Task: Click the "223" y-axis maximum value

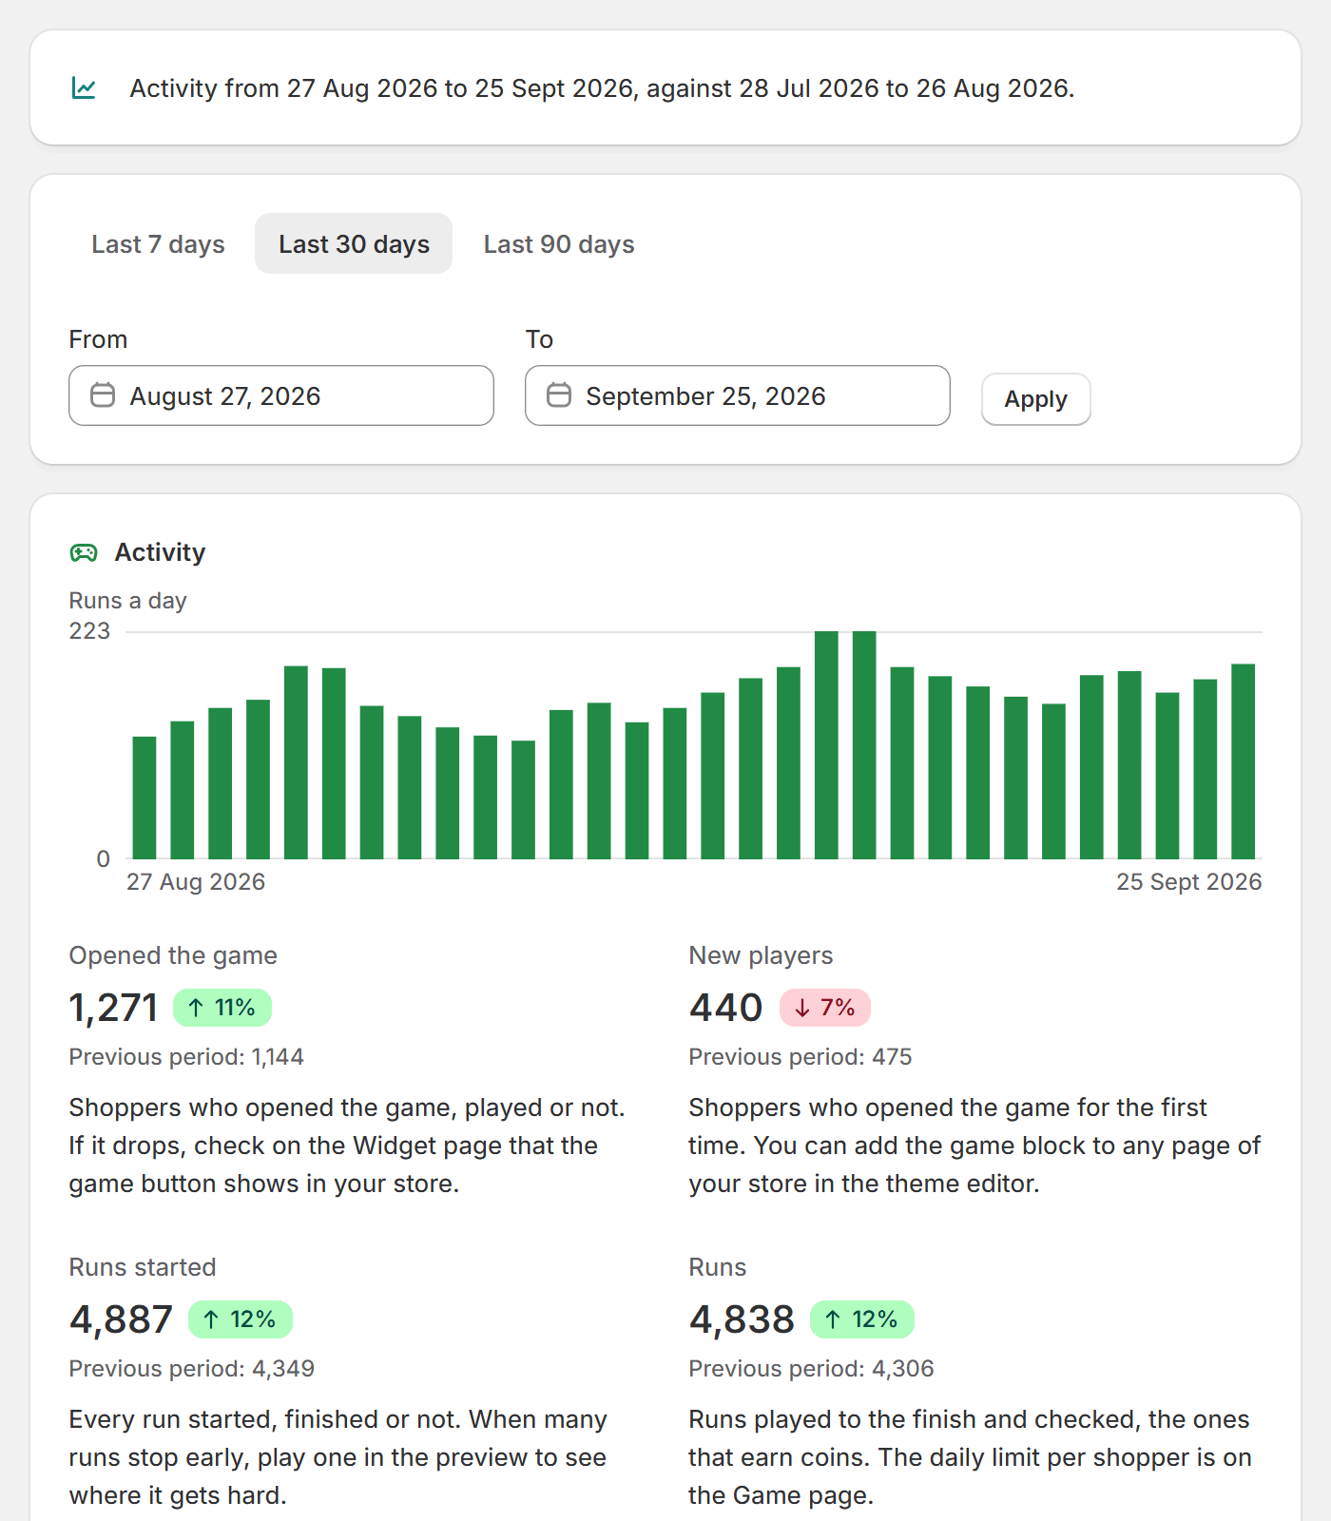Action: (89, 631)
